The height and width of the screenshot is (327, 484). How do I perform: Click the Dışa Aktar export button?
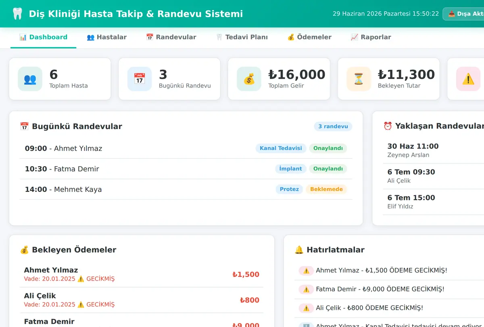[464, 14]
